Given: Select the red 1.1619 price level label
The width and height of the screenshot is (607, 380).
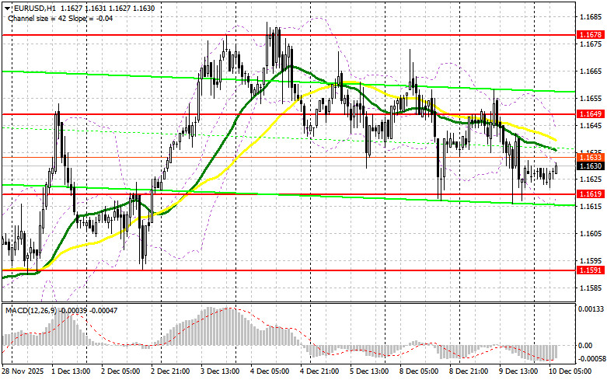Looking at the screenshot, I should pos(591,193).
